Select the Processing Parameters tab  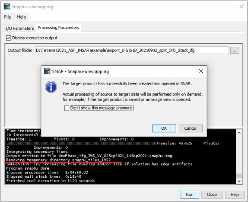[58, 28]
